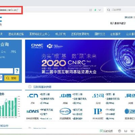Click the 'IP/AS分配' caption text
Viewport: 135px width, 135px height.
pyautogui.click(x=98, y=118)
